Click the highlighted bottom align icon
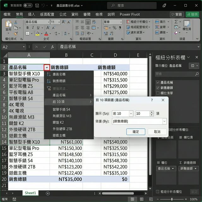The image size is (202, 202). tap(88, 22)
